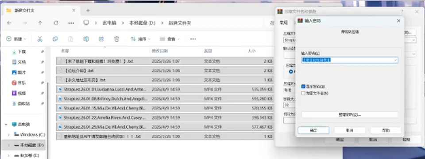The image size is (425, 159).
Task: Click the 535,359 KB size cell
Action: [262, 90]
